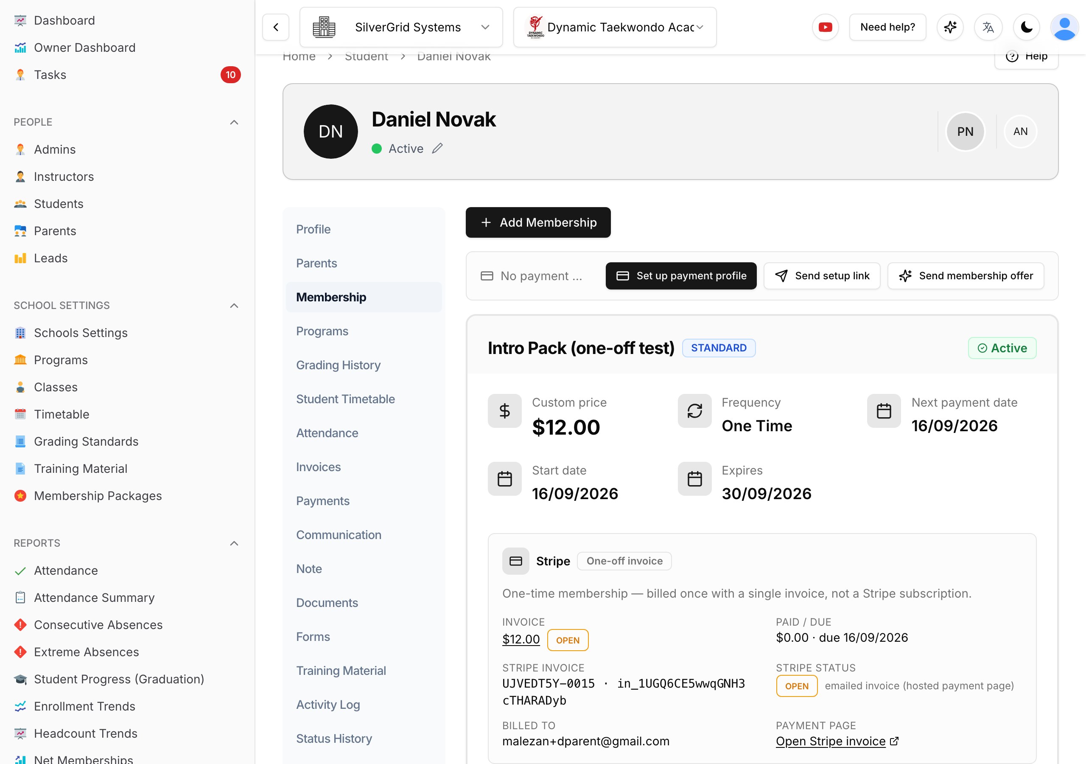Toggle dark mode moon icon

pyautogui.click(x=1027, y=27)
